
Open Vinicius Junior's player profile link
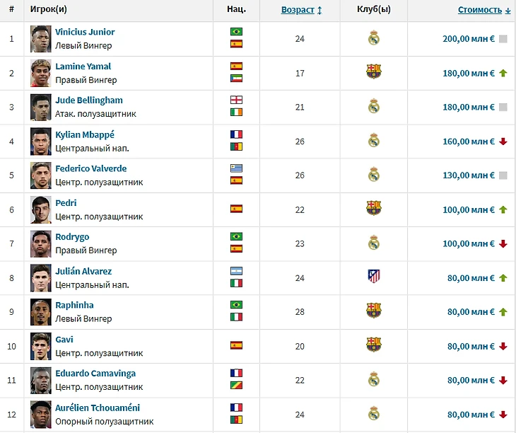point(85,32)
